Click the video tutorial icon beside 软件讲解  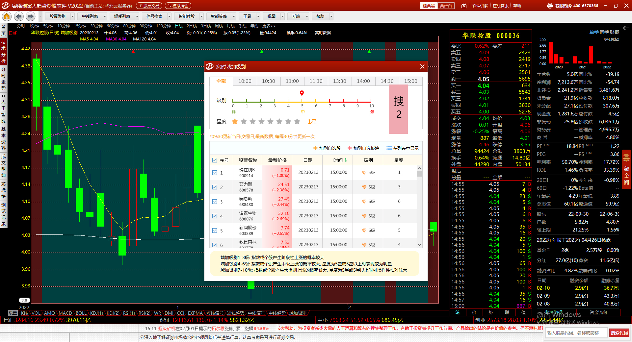click(x=464, y=6)
